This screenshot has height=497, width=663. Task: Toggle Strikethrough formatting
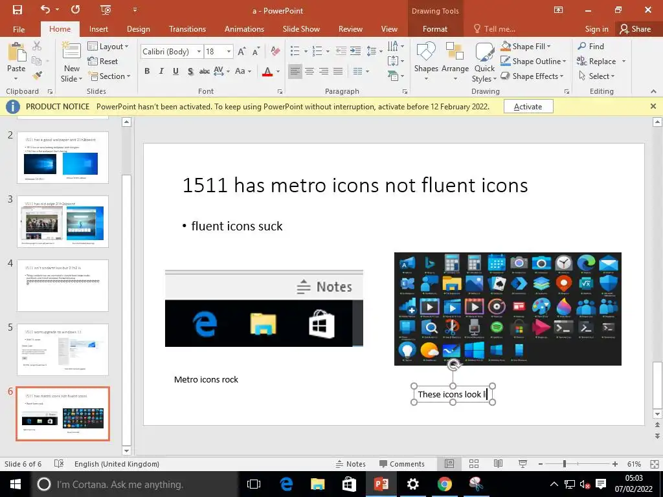point(205,71)
